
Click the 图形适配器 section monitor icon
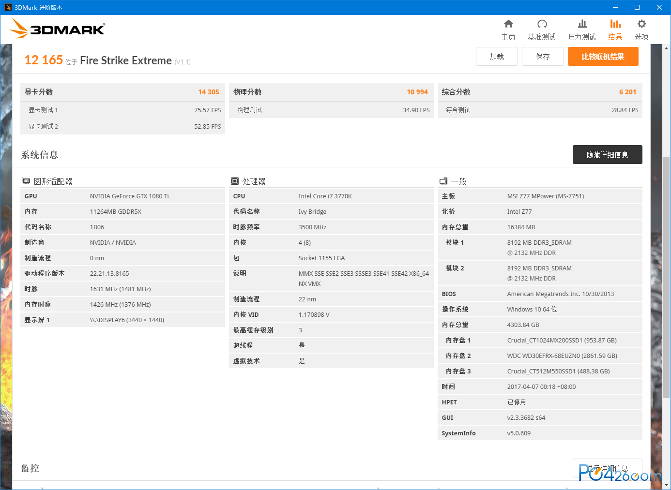[x=26, y=181]
